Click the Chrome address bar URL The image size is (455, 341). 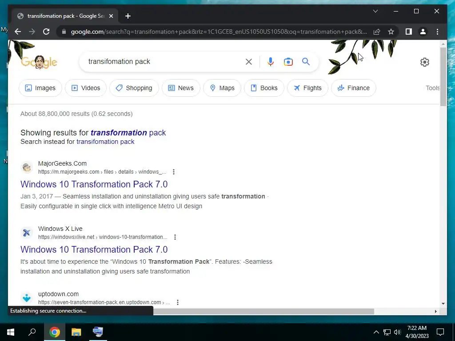(x=219, y=32)
